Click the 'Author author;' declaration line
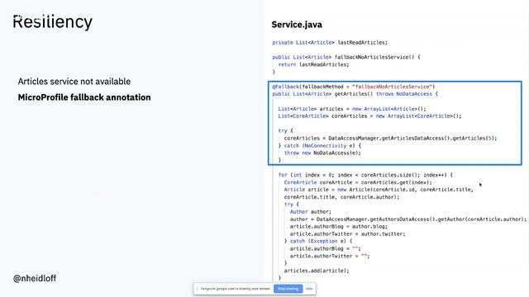 [x=311, y=212]
